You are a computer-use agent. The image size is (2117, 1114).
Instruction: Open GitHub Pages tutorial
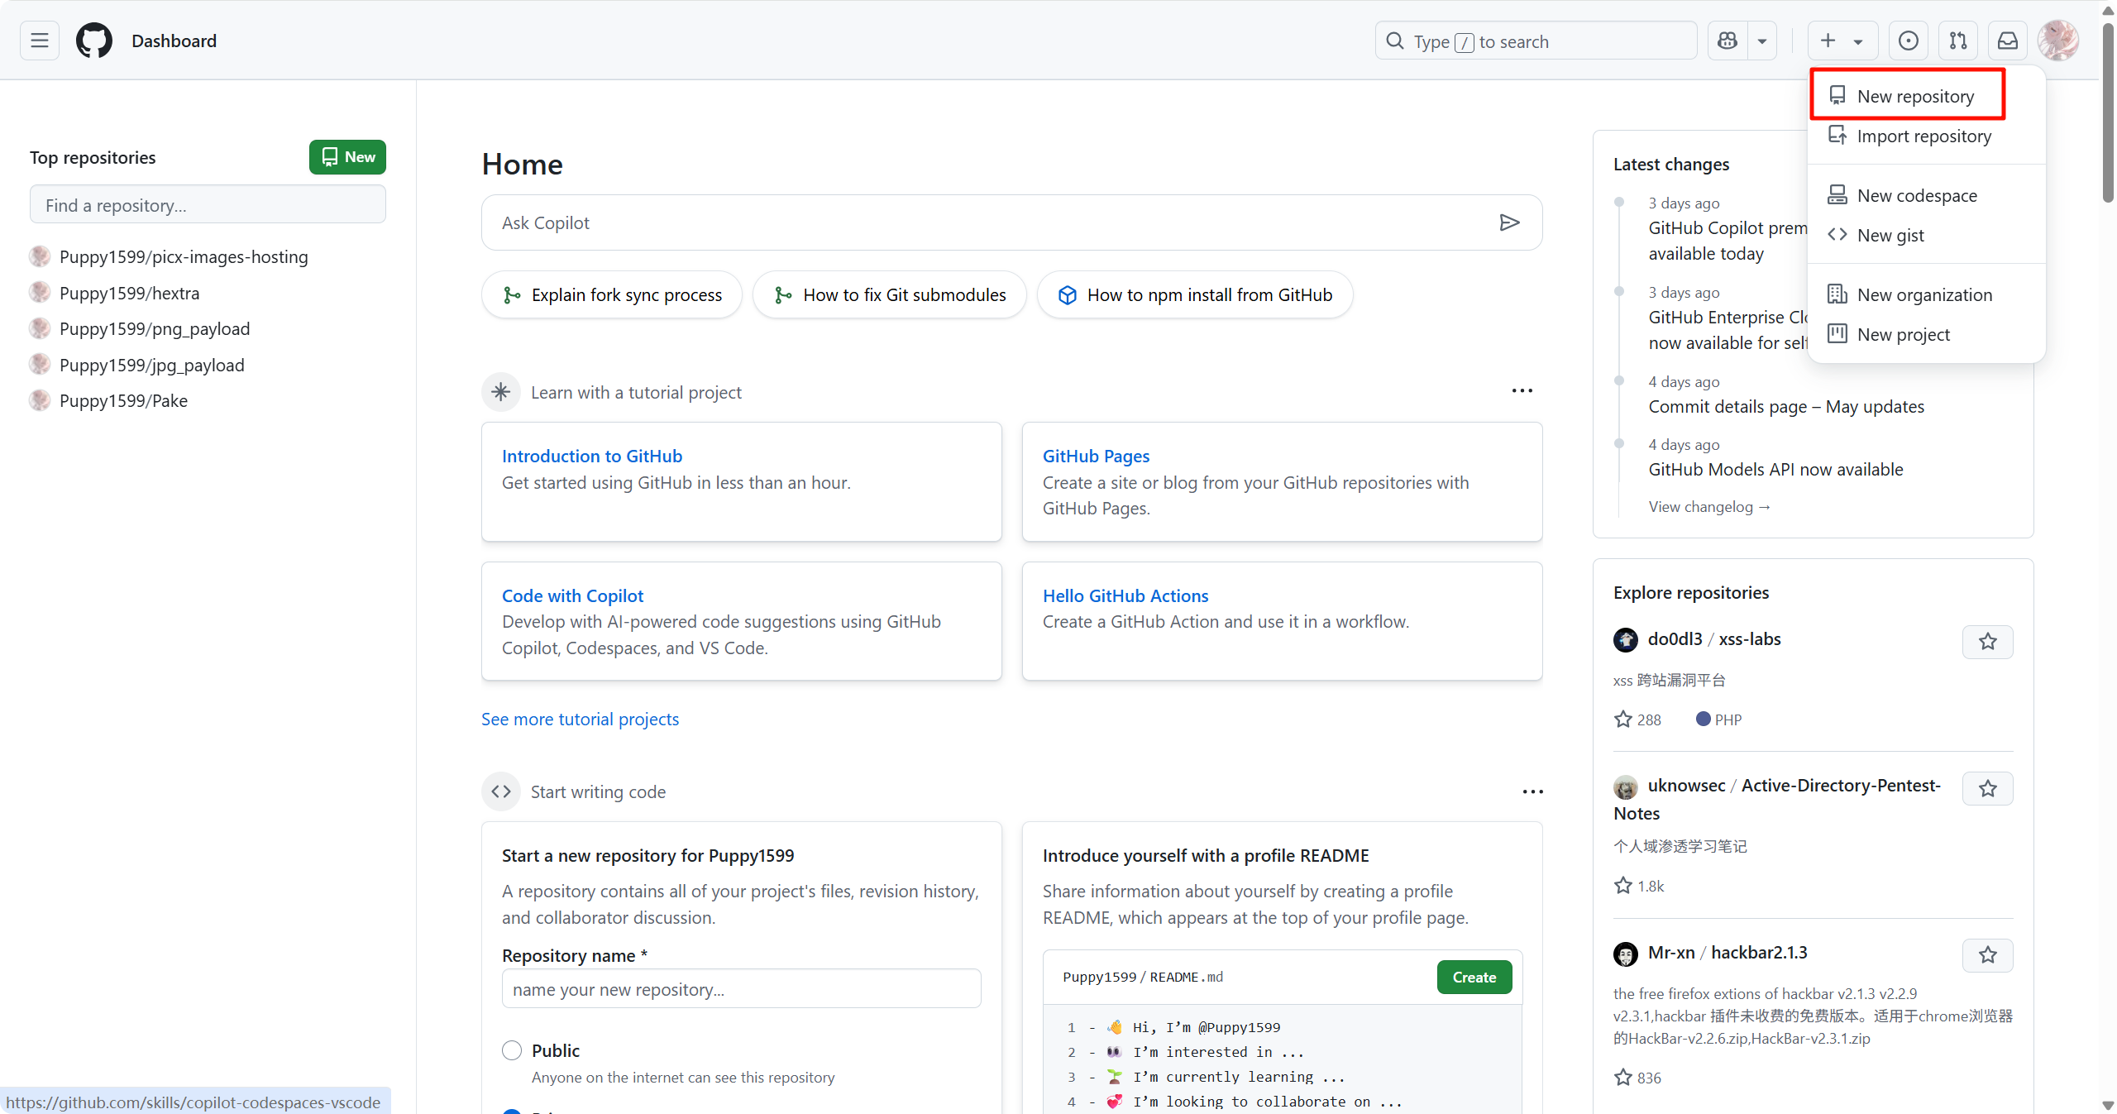(1096, 456)
